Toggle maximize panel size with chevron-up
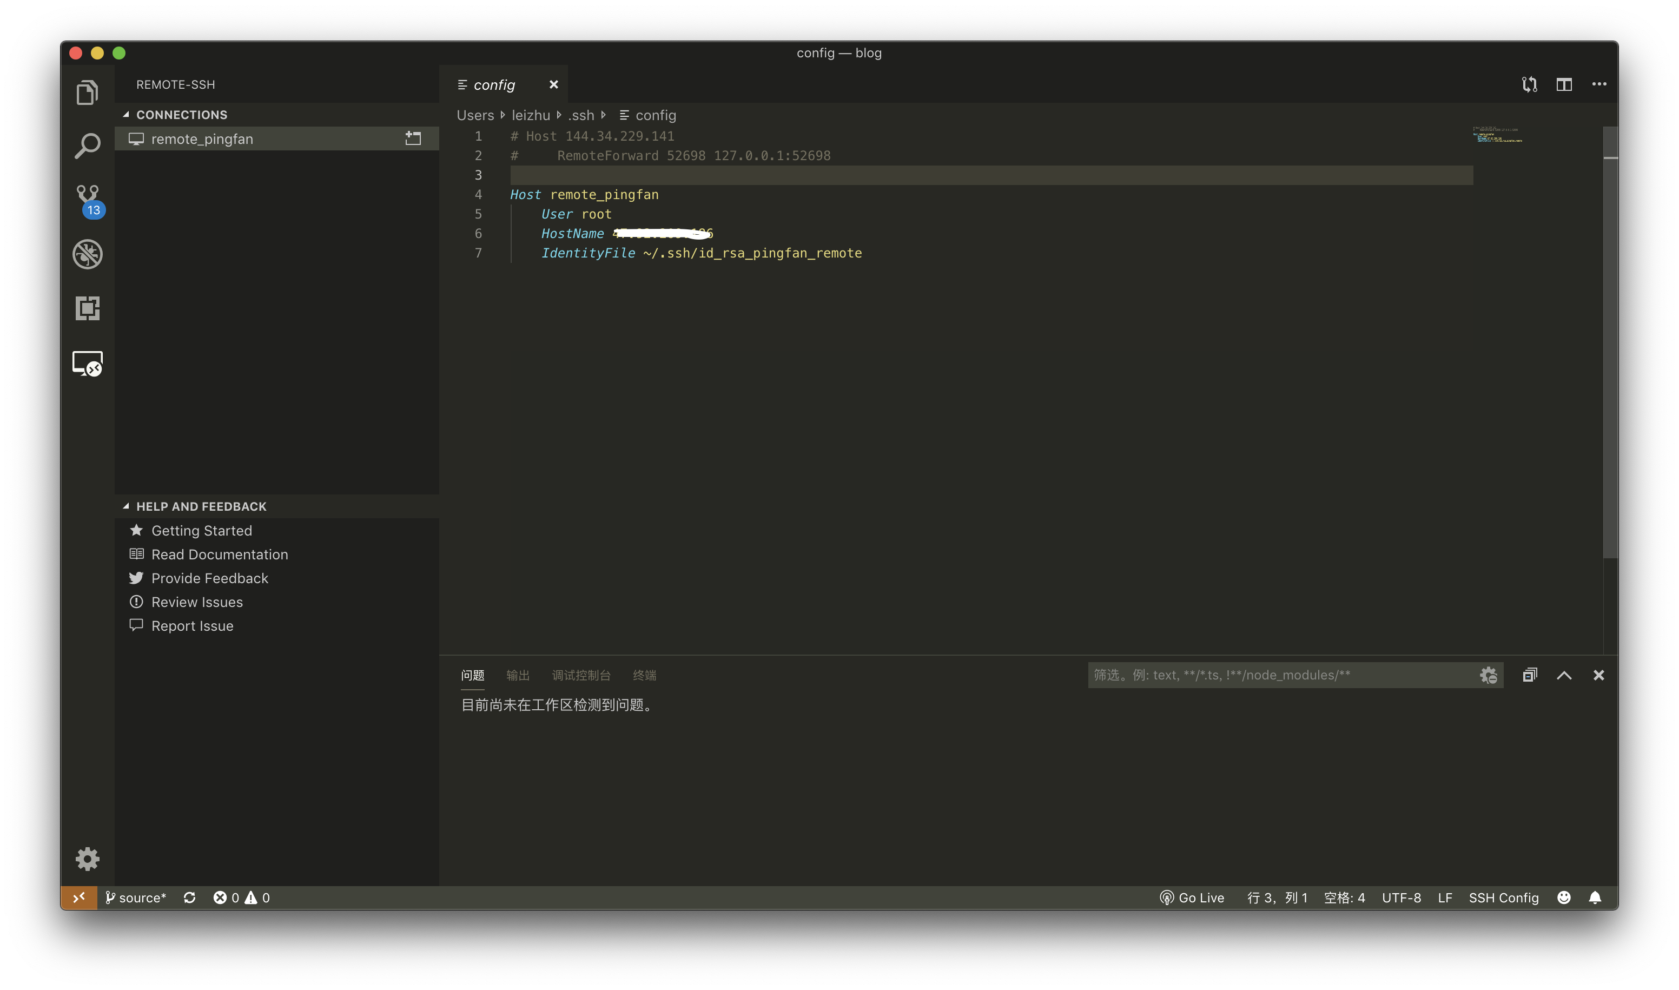The width and height of the screenshot is (1679, 990). pyautogui.click(x=1564, y=675)
